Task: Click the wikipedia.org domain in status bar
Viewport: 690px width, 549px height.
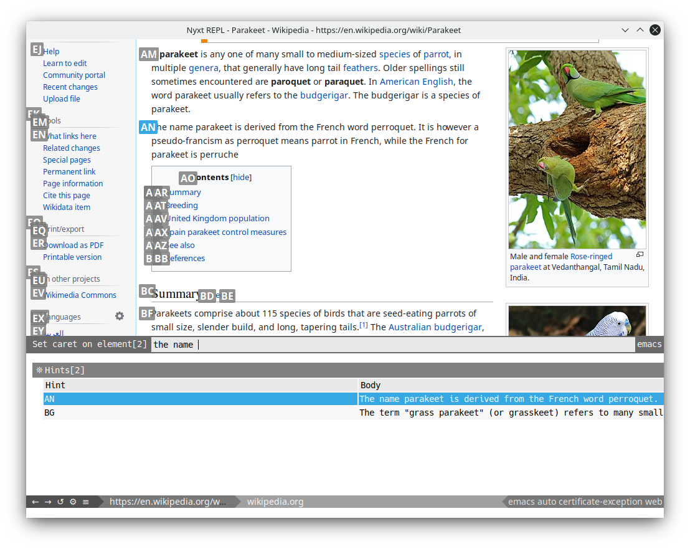Action: click(x=275, y=502)
